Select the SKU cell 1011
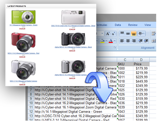160x127 pixels. [x=125, y=77]
